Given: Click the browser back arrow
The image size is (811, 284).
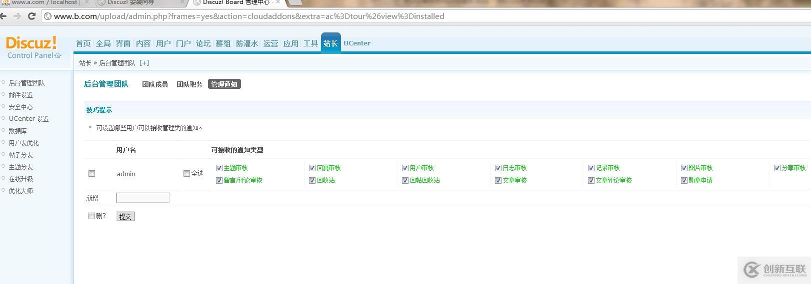Looking at the screenshot, I should click(x=3, y=16).
